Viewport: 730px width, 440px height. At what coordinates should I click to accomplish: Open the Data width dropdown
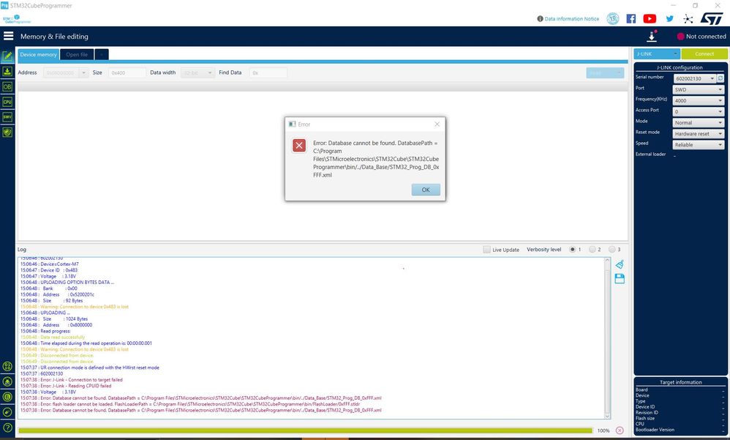tap(197, 72)
